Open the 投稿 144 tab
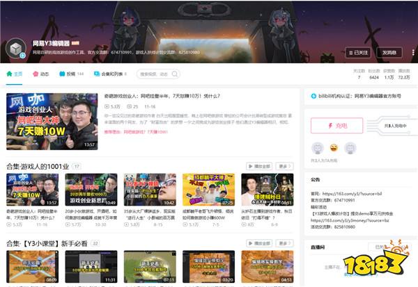 (72, 74)
